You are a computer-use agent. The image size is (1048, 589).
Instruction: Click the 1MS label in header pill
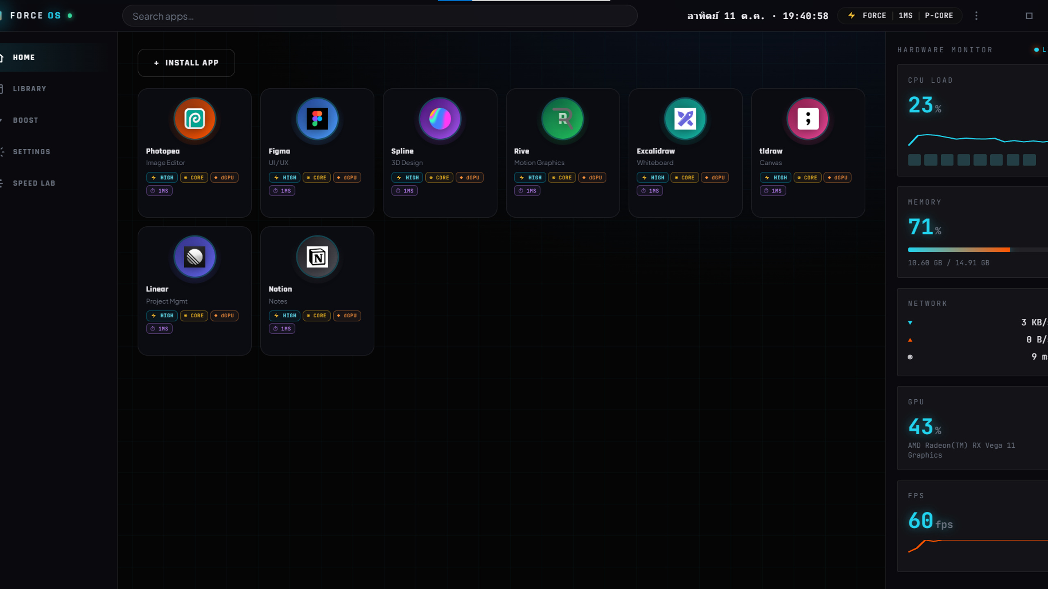click(x=906, y=16)
